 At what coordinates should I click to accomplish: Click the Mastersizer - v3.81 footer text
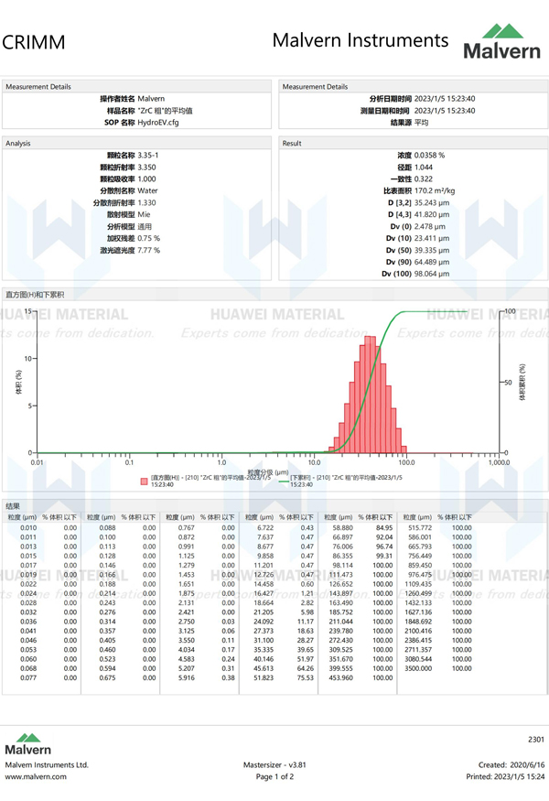coord(274,764)
